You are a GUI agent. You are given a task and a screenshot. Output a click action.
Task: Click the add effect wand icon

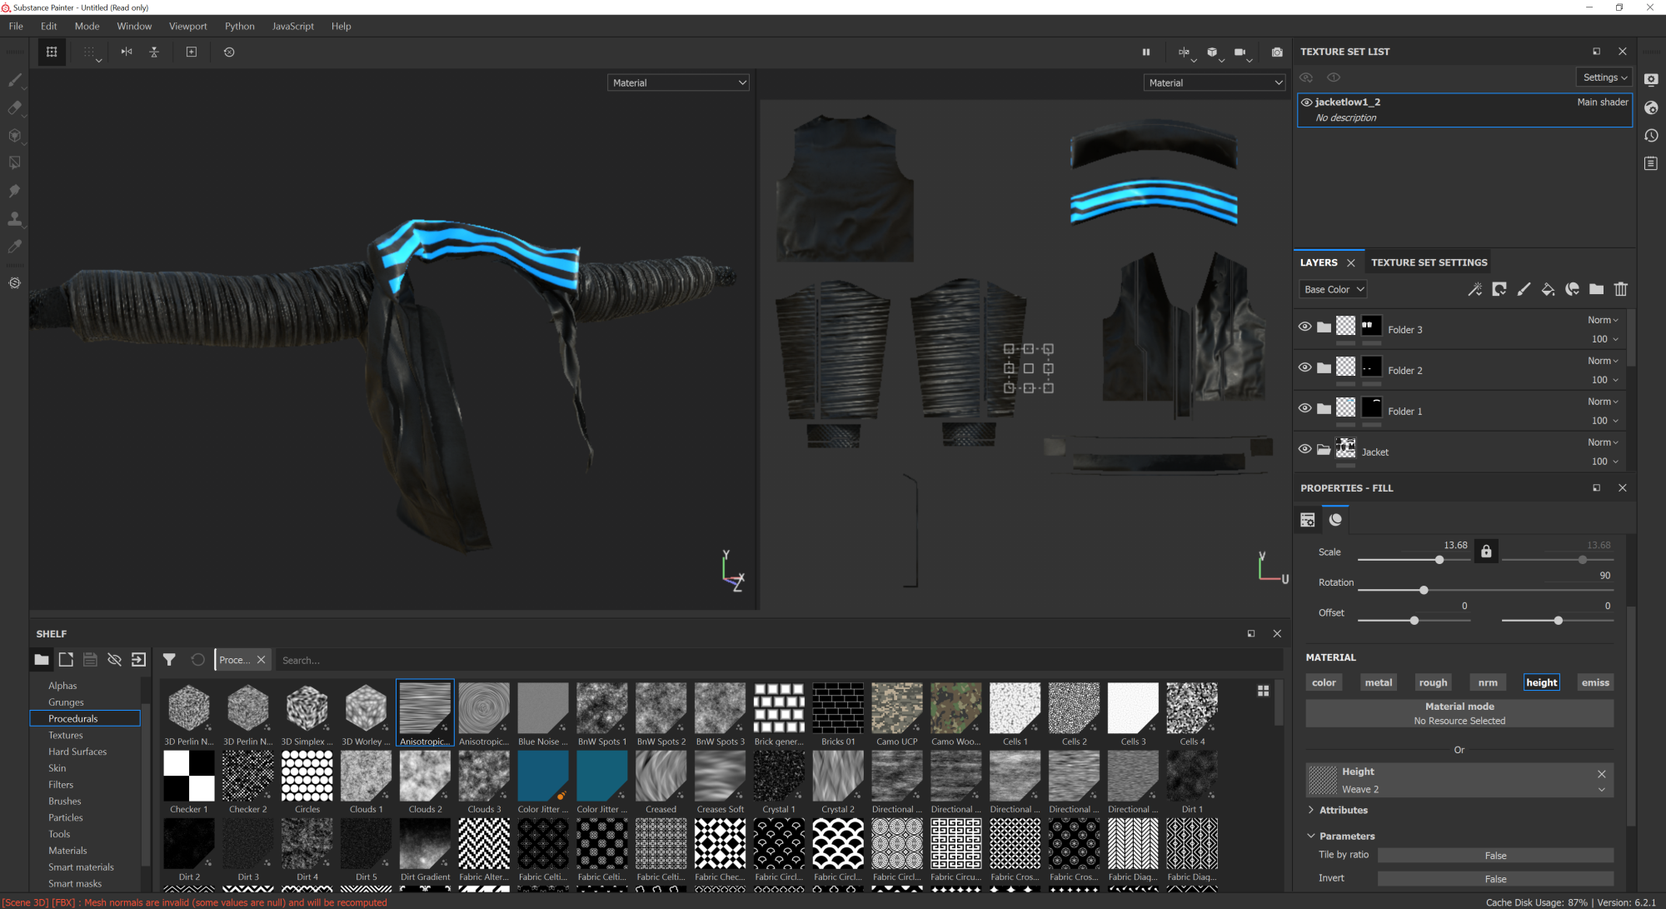pyautogui.click(x=1474, y=289)
